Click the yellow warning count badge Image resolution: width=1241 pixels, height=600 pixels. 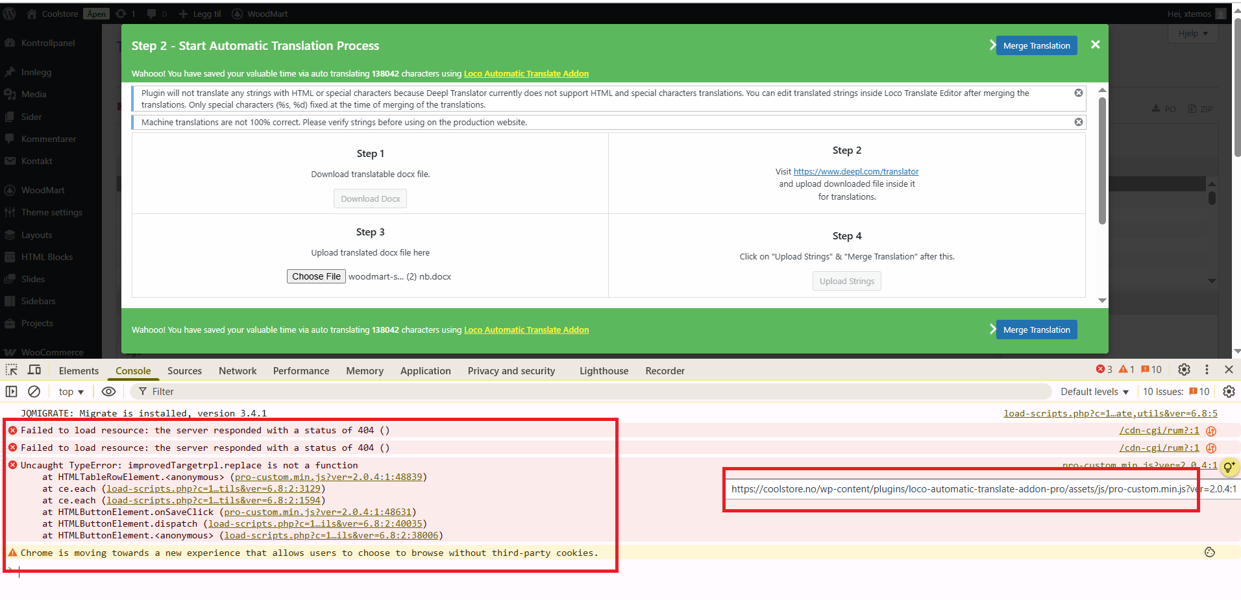(x=1126, y=370)
